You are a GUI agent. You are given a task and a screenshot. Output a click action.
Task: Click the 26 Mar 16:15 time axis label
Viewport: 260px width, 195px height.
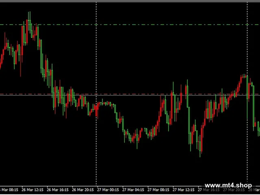tap(58, 190)
